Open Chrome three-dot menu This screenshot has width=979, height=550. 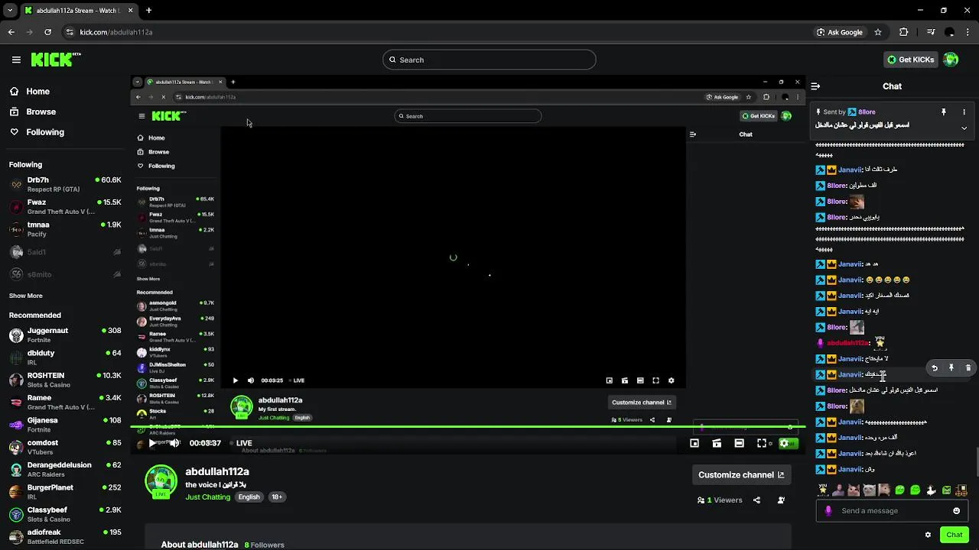click(969, 32)
